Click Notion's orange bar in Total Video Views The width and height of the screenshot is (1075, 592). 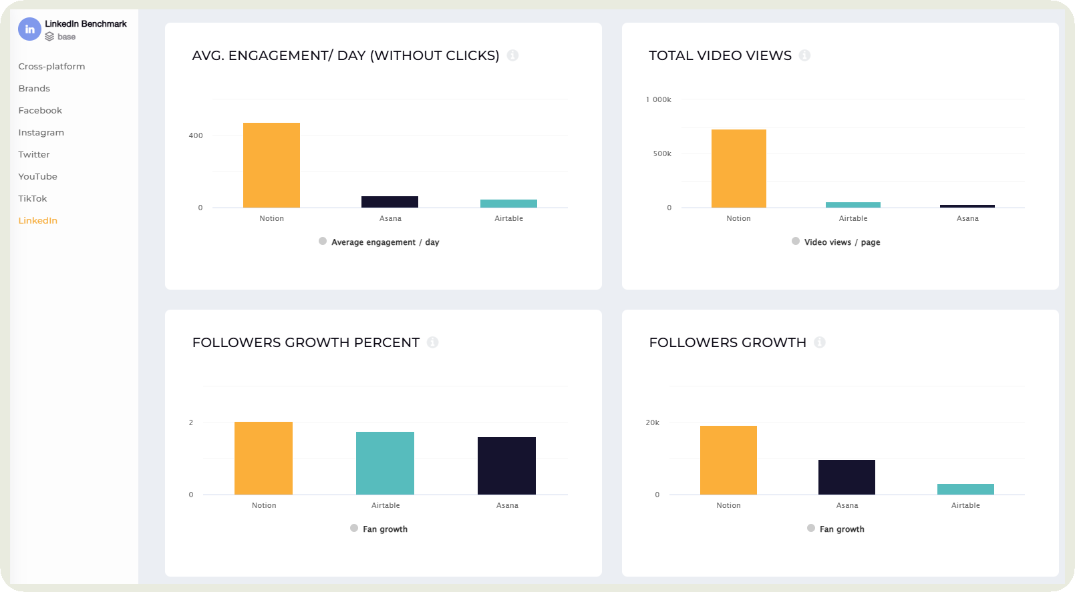click(739, 168)
